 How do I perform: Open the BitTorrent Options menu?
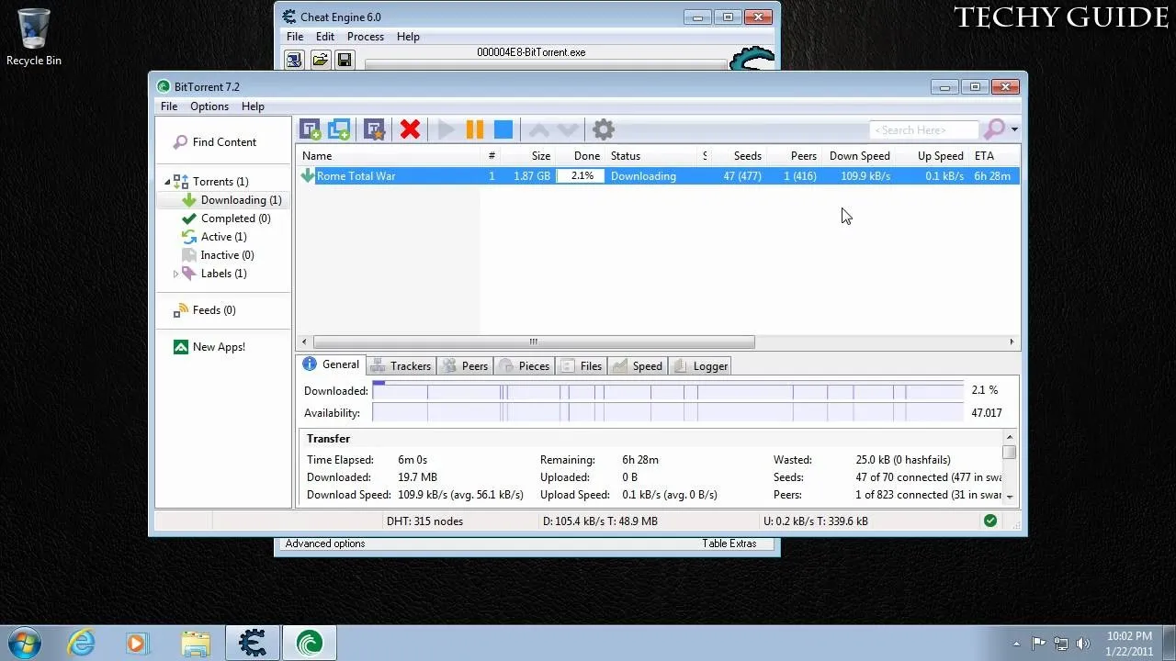(x=209, y=106)
